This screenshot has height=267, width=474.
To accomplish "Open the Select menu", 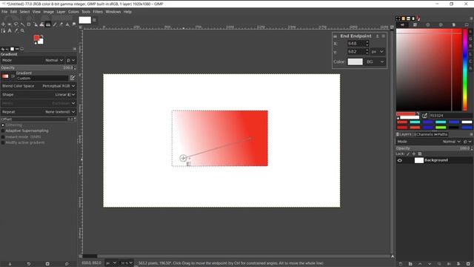I will point(24,12).
